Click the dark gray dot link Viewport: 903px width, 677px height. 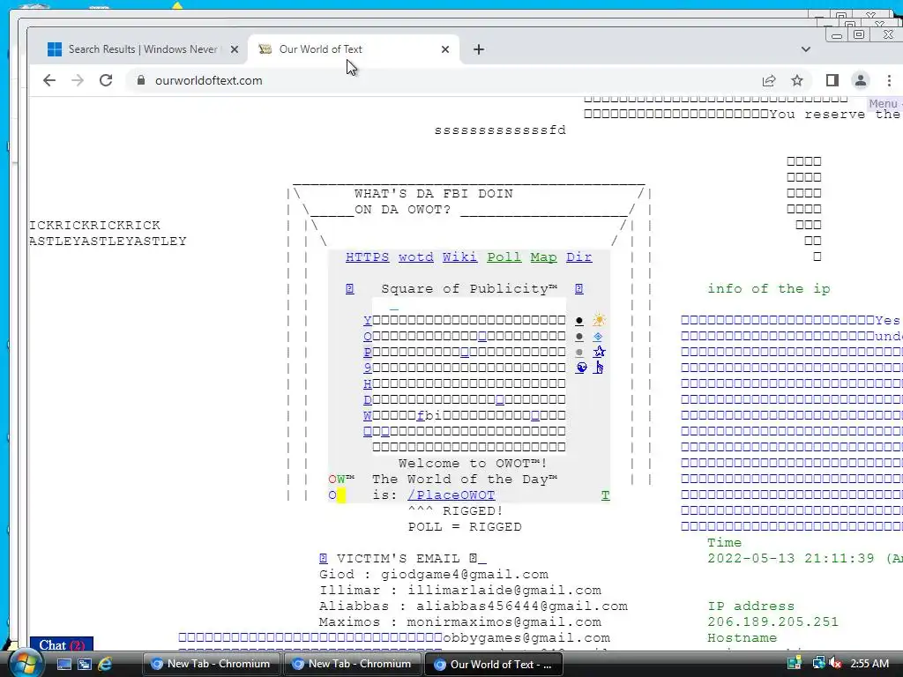pyautogui.click(x=579, y=336)
